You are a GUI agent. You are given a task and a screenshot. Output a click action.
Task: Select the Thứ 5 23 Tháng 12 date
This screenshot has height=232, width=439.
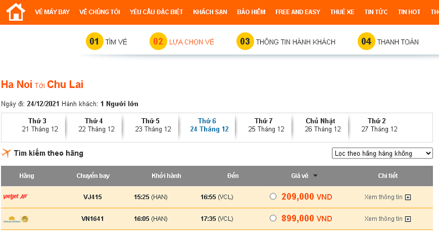(x=151, y=125)
